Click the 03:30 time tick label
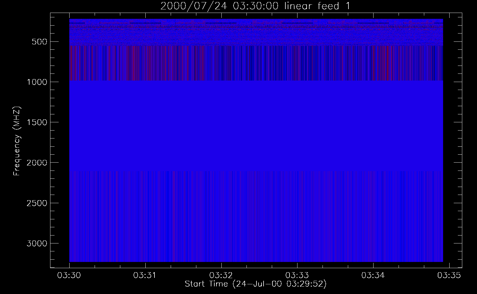This screenshot has width=477, height=294. point(69,275)
